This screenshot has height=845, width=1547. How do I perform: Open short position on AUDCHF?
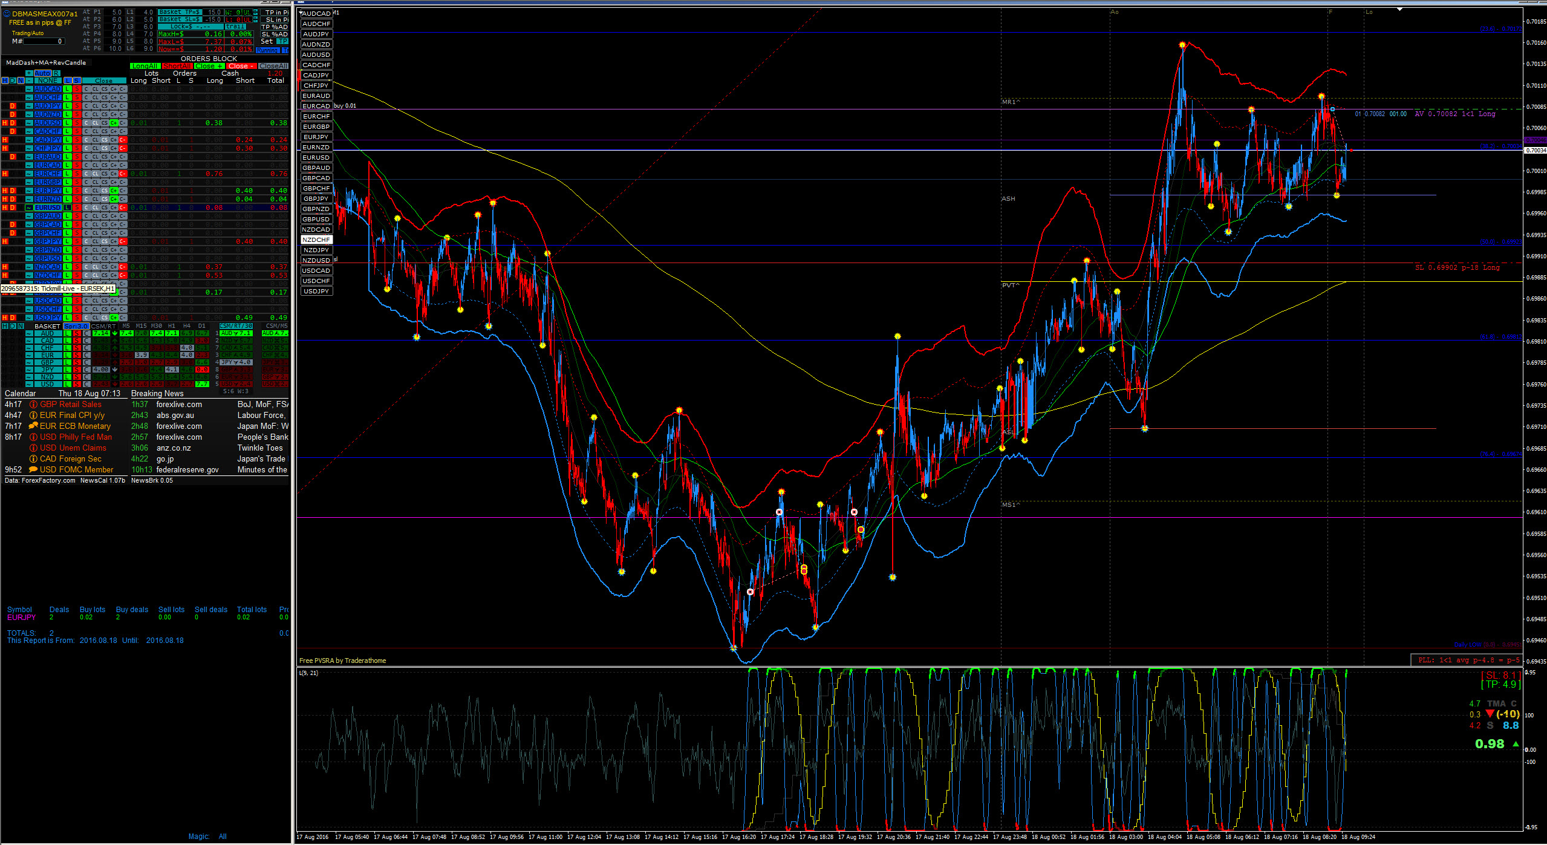click(x=77, y=97)
